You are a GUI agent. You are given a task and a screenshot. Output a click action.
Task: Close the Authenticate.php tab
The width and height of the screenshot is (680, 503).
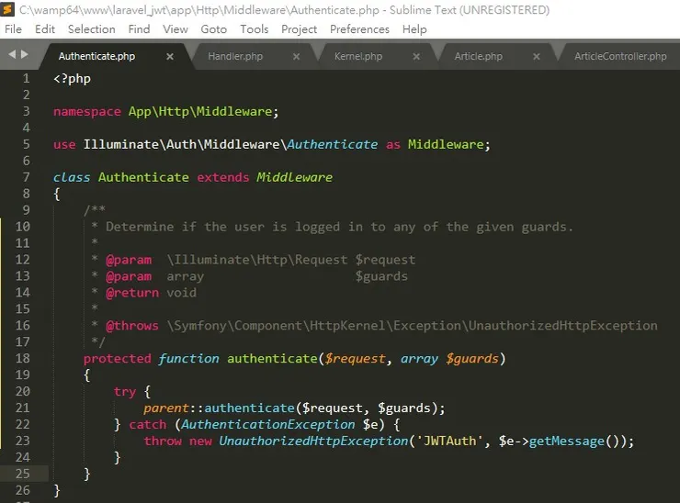170,56
